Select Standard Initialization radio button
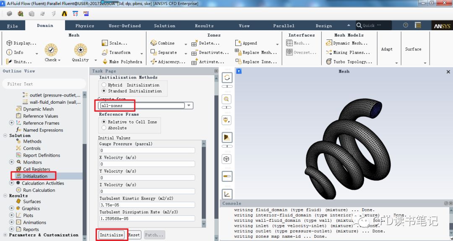 (x=104, y=91)
